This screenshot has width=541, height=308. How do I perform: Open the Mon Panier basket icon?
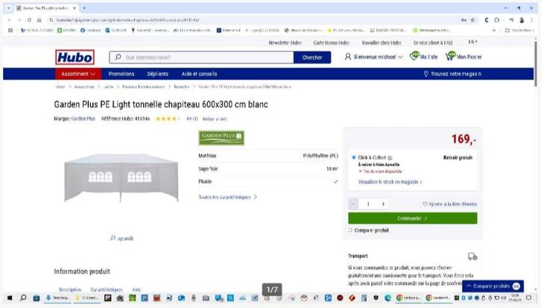click(x=450, y=57)
